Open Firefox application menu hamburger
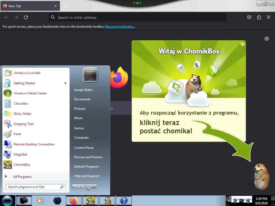Screen dimensions: 275x206 pyautogui.click(x=268, y=17)
